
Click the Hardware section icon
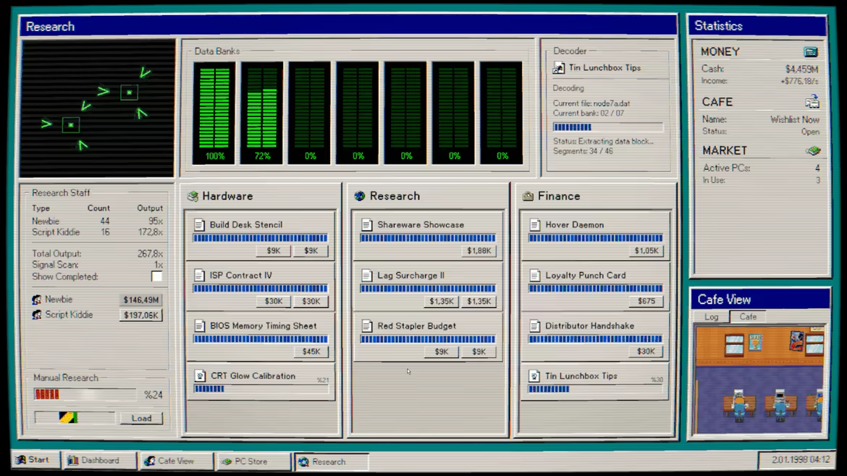[x=193, y=196]
